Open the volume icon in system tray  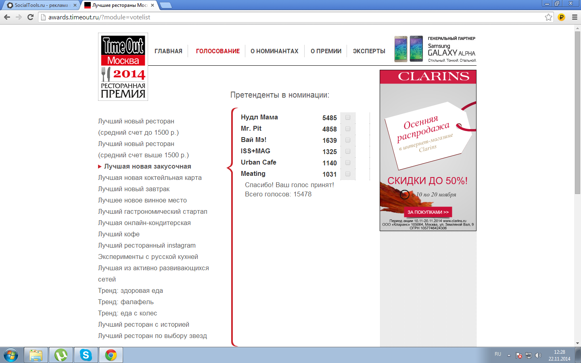click(538, 355)
